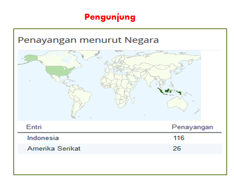Viewport: 234px width, 183px height.
Task: Select the value 116 for Indonesia
Action: (x=179, y=138)
